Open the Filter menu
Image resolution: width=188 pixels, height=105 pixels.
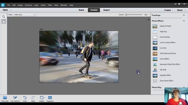coord(50,5)
